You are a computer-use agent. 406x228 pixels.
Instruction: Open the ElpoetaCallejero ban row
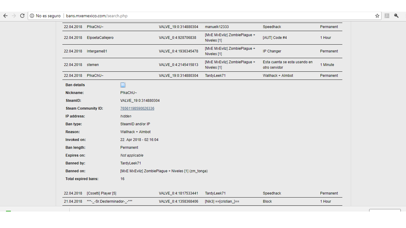coord(202,38)
